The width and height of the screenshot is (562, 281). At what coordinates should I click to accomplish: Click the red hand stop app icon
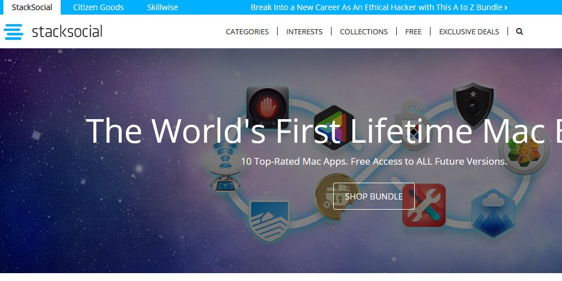point(268,106)
